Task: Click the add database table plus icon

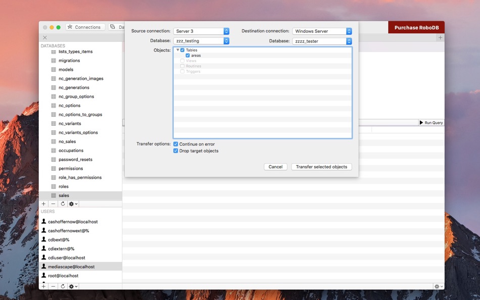Action: (43, 204)
